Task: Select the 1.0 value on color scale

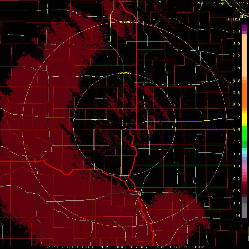Action: pos(237,166)
